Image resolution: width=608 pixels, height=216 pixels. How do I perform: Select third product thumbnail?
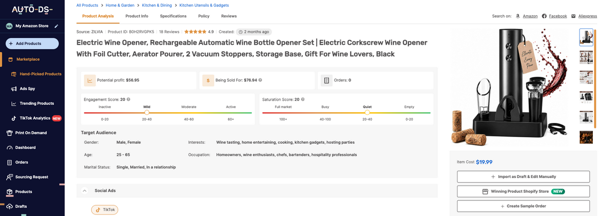(x=586, y=77)
